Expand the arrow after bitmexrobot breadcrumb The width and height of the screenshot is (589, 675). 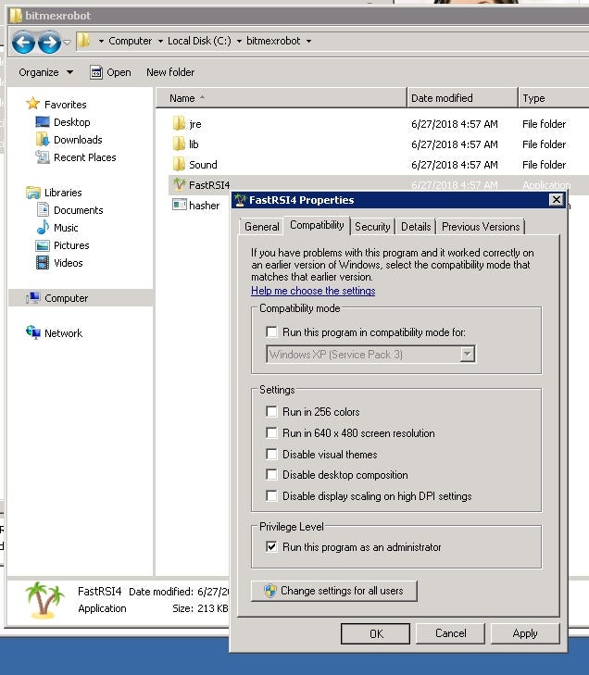pos(308,41)
